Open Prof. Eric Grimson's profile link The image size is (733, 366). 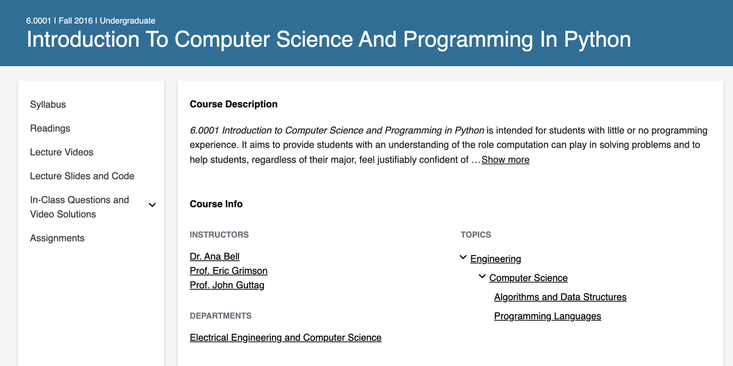[228, 271]
